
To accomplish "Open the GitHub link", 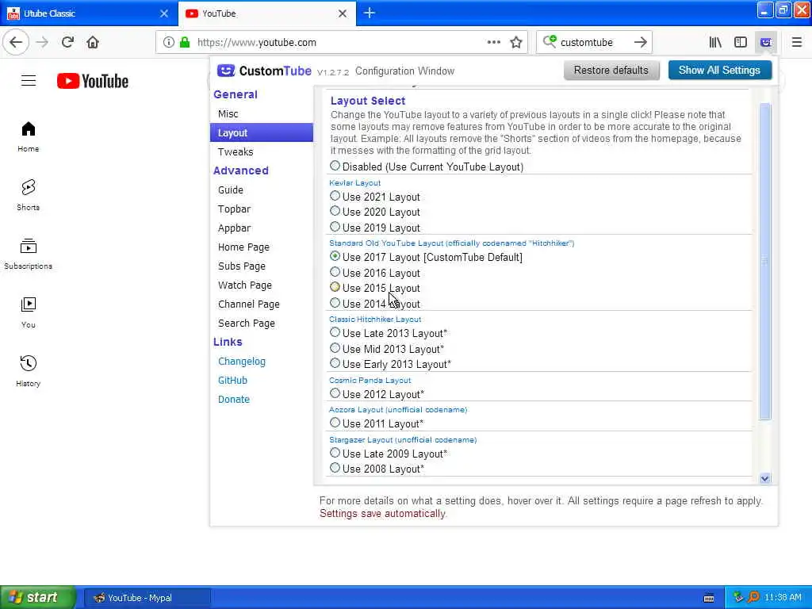I will pos(232,380).
